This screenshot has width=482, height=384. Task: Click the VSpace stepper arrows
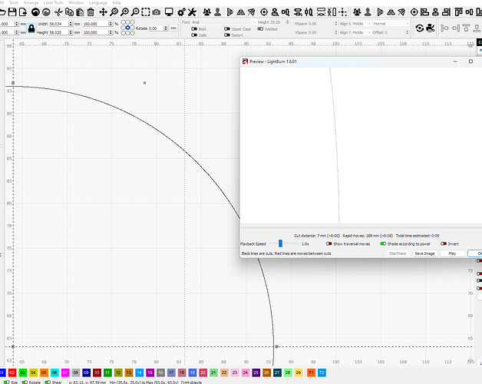coord(335,32)
